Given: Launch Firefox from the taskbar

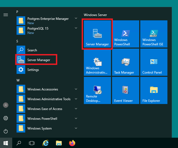Looking at the screenshot, I should [x=72, y=143].
